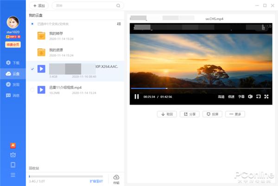Open the 高清 video quality menu
Screen dimensions: 278x186
point(221,97)
